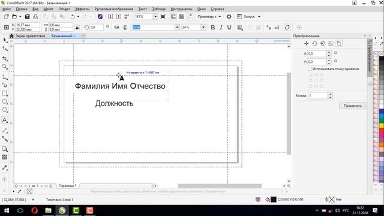
Task: Open the Options gear icon
Action: (229, 17)
